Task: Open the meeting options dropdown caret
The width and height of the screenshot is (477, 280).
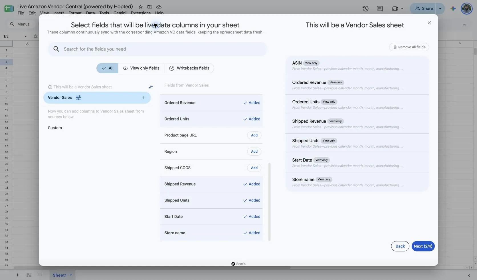Action: coord(402,9)
